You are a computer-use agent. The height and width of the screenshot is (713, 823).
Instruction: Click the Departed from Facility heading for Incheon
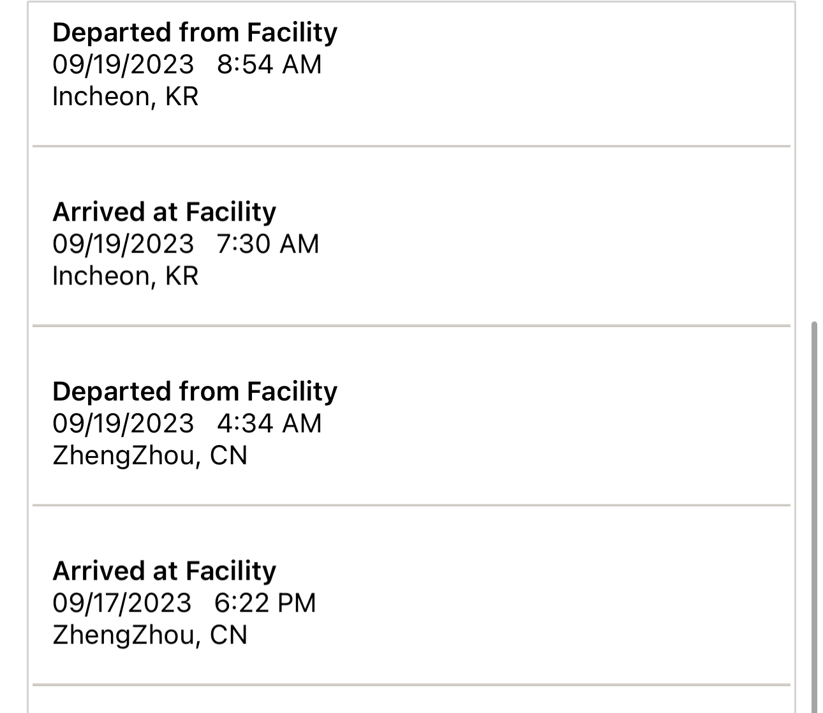tap(195, 33)
